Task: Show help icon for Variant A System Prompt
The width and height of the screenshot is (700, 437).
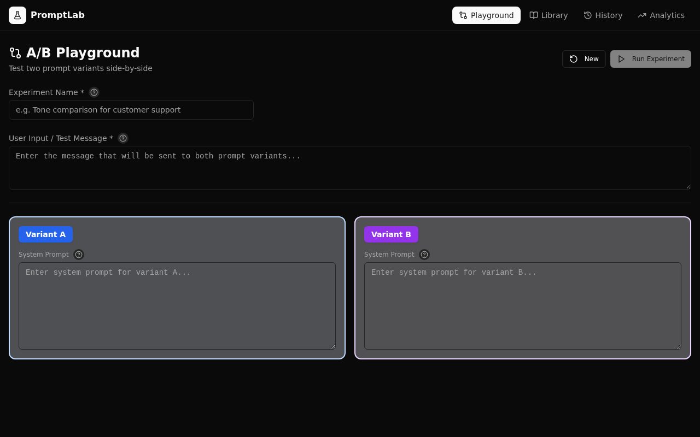Action: [x=79, y=255]
